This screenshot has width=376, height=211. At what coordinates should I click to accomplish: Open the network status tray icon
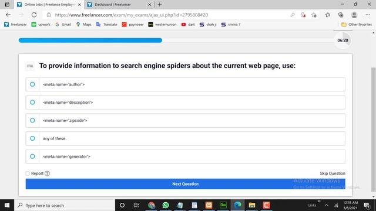(336, 205)
